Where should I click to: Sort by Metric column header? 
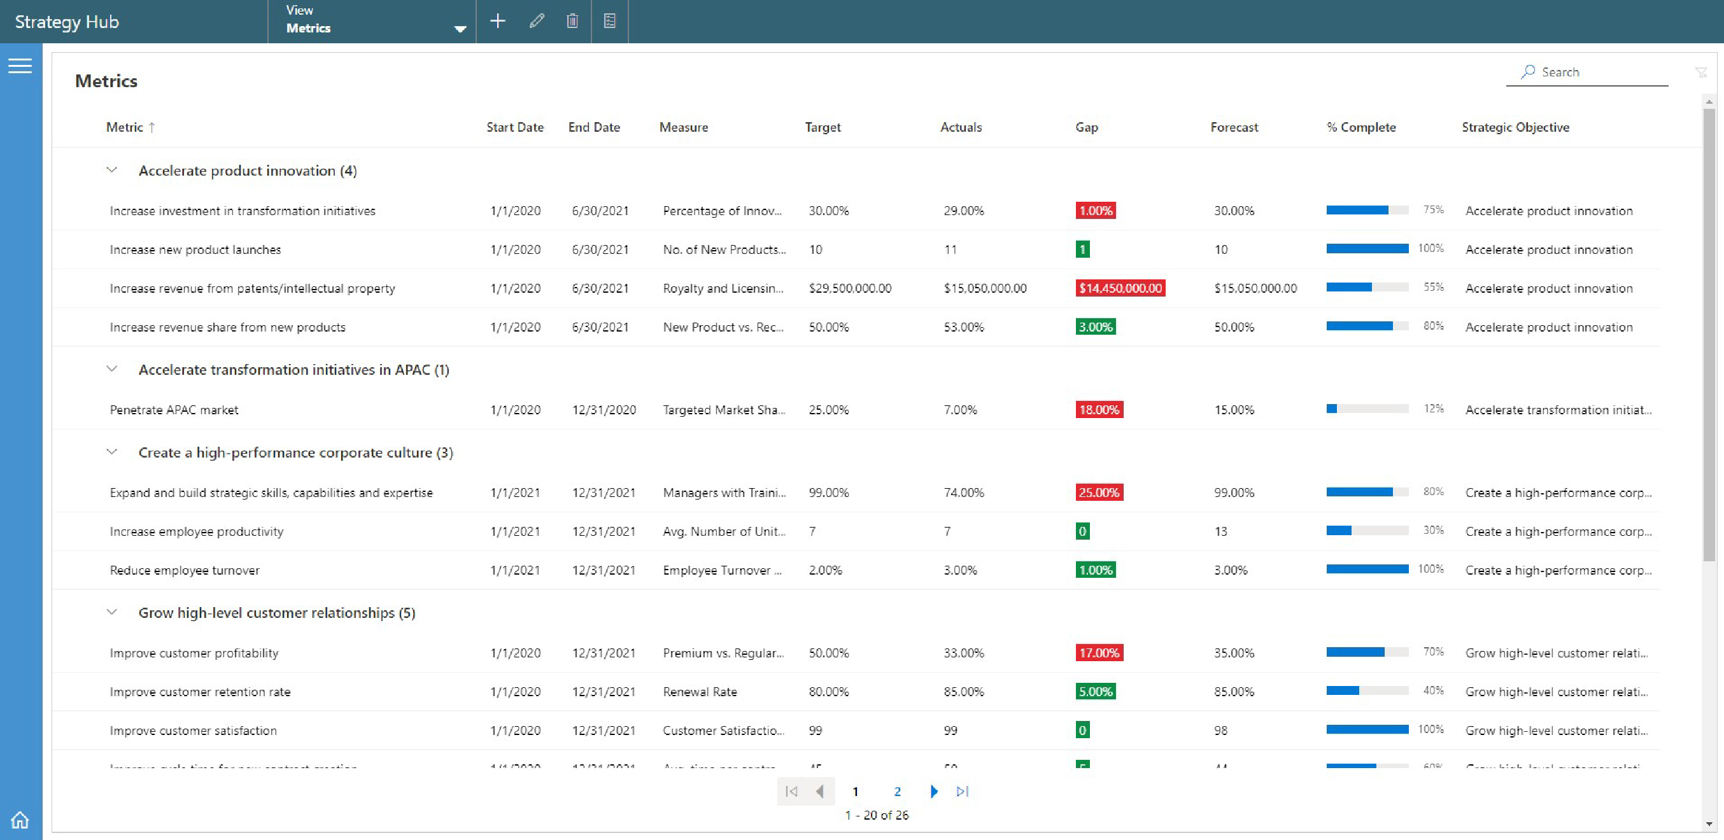point(125,127)
